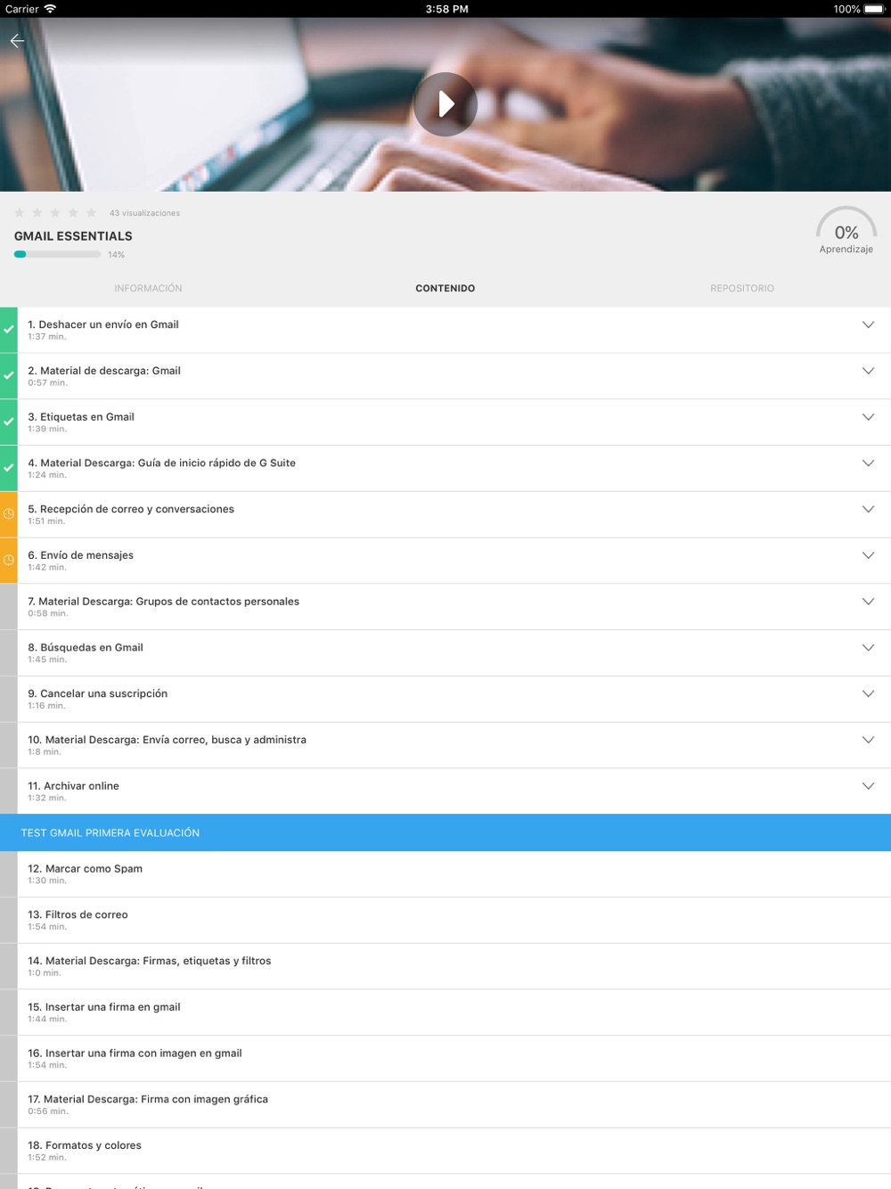The height and width of the screenshot is (1189, 891).
Task: Rate course with second star
Action: [37, 212]
